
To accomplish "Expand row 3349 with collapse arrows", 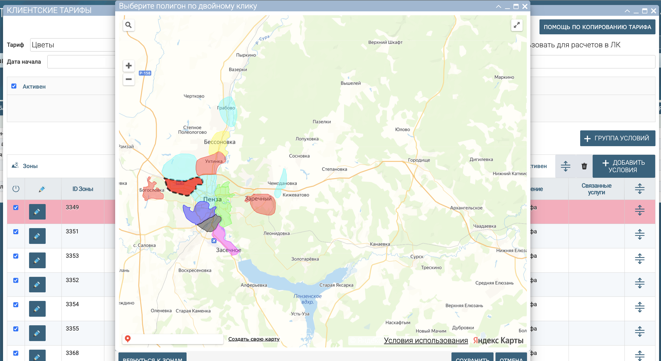I will point(640,210).
